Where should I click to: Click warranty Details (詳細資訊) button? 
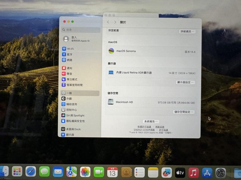pos(187,31)
